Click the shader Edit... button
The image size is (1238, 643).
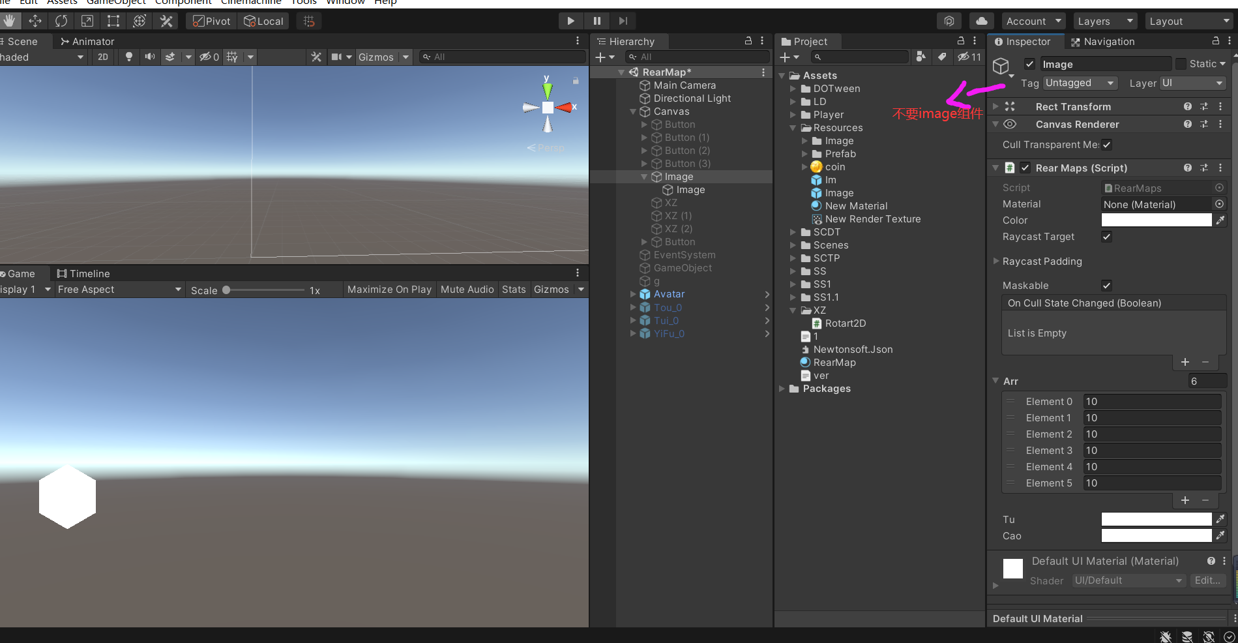point(1207,580)
